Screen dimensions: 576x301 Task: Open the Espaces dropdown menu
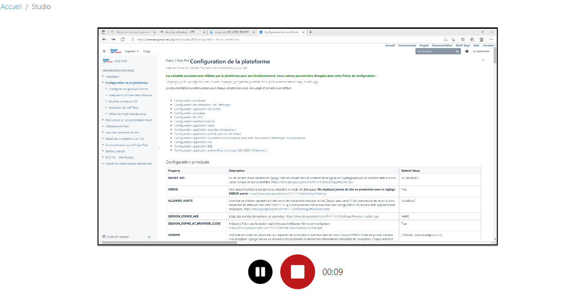coord(132,51)
